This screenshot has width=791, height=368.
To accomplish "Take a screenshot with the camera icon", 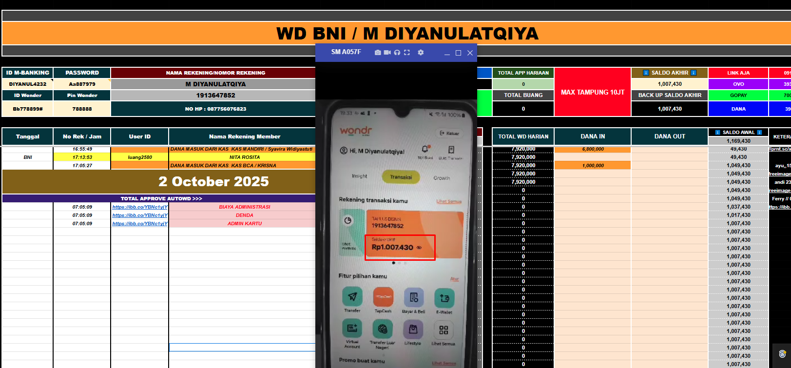I will point(378,53).
